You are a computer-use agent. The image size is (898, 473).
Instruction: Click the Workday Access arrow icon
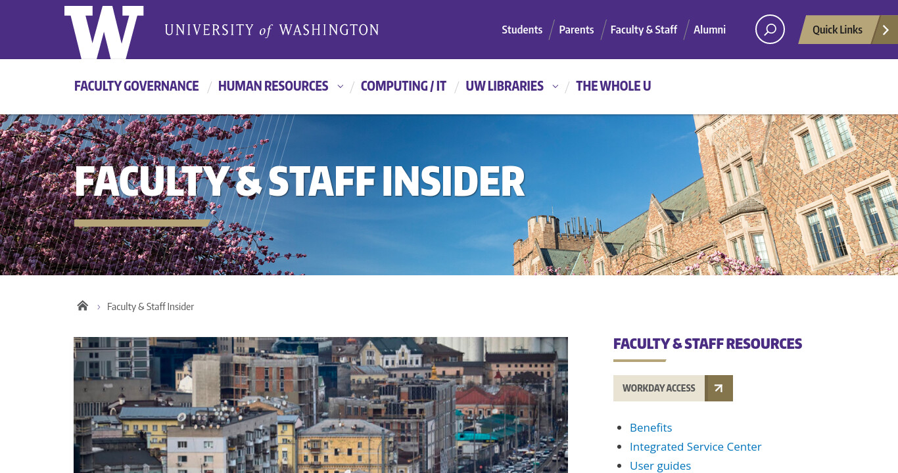(719, 388)
